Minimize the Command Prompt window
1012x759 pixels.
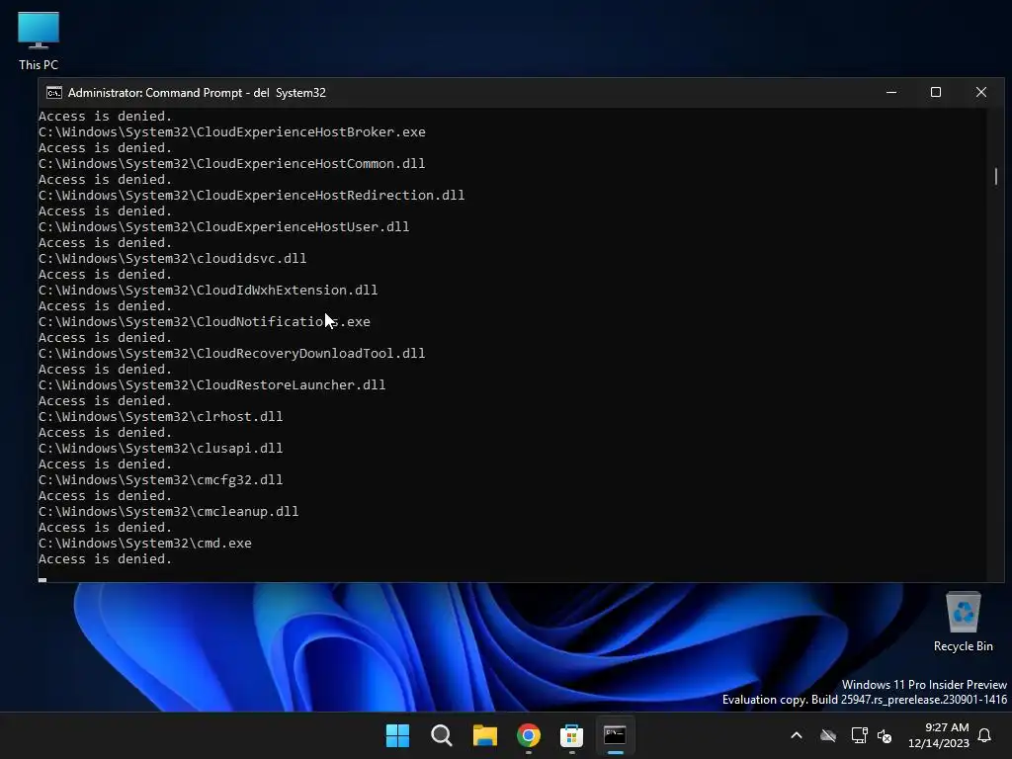pos(891,92)
